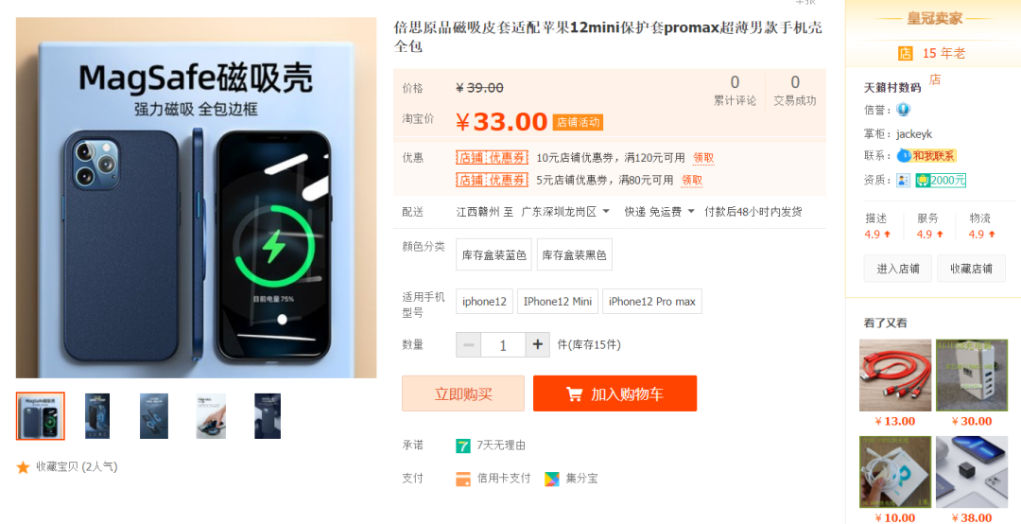The width and height of the screenshot is (1021, 524).
Task: Increase quantity with the plus button
Action: point(538,345)
